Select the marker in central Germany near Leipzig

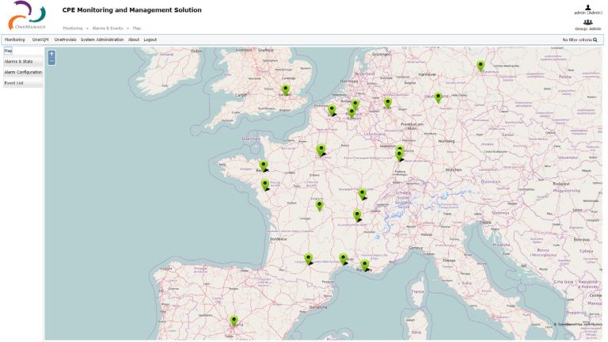[438, 97]
